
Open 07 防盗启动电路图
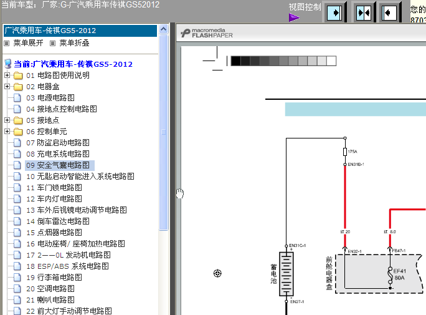coord(57,143)
